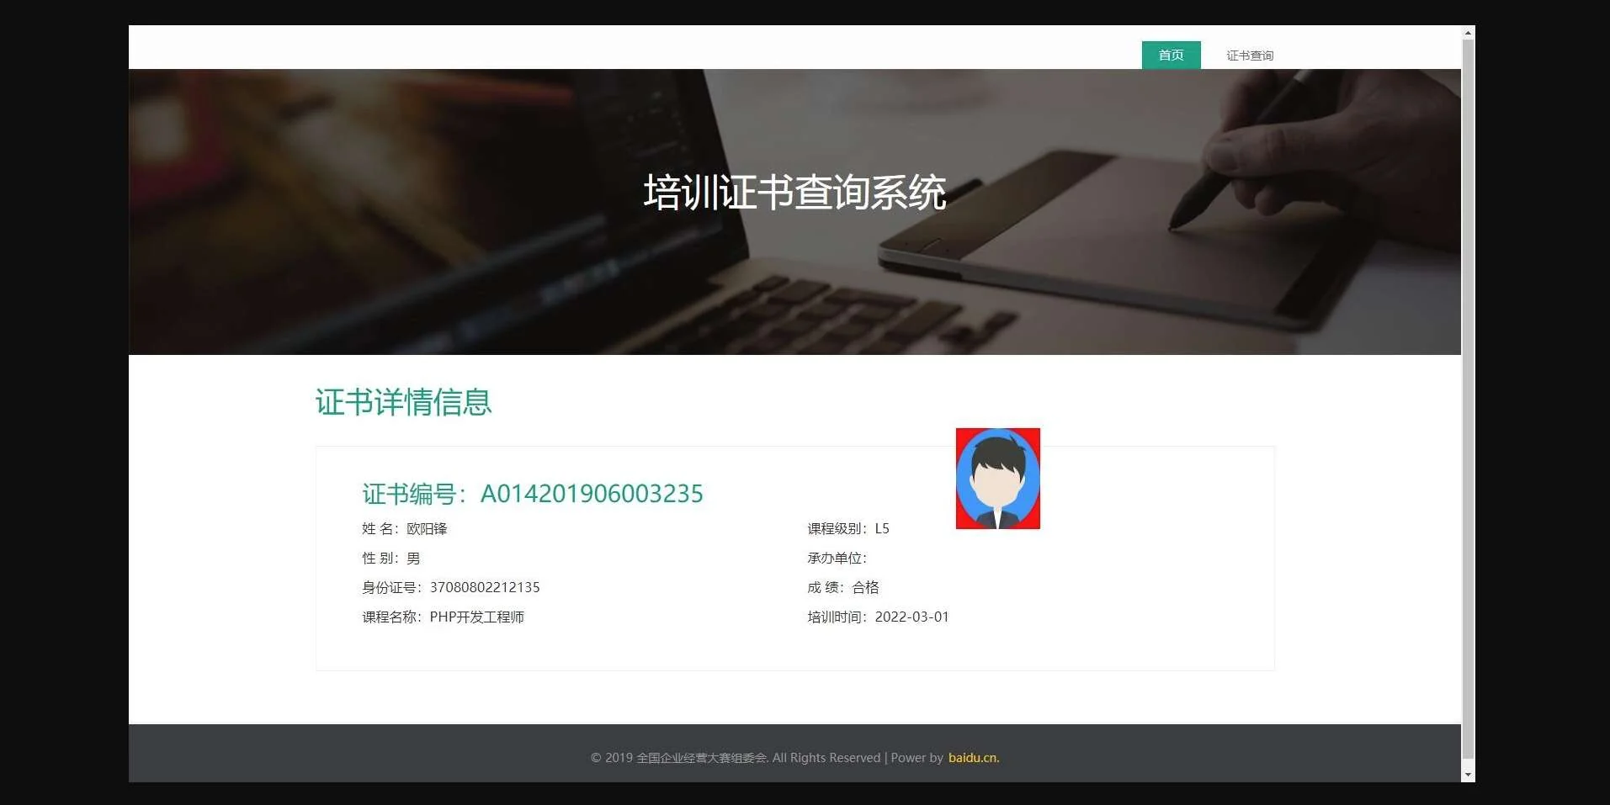Switch to the 首页 tab
The height and width of the screenshot is (805, 1610).
click(1171, 55)
